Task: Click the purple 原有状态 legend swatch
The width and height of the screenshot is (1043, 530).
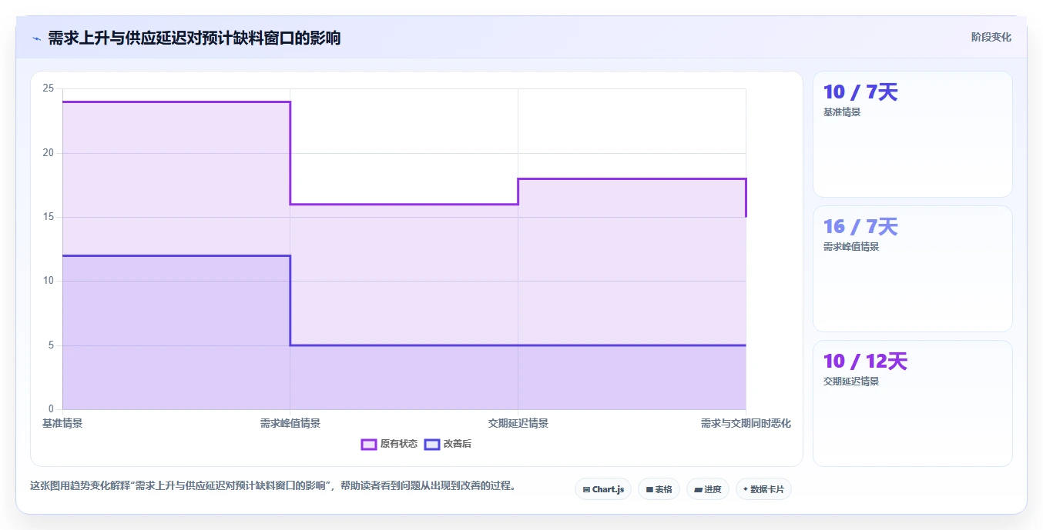Action: click(x=369, y=444)
